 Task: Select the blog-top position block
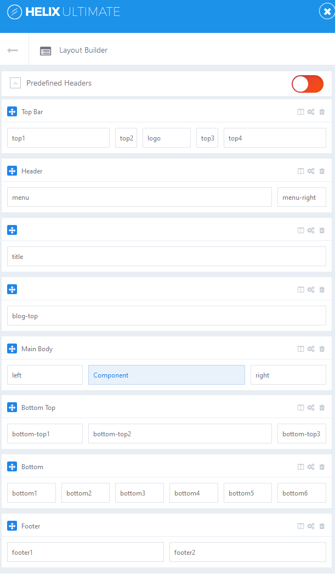pyautogui.click(x=166, y=316)
